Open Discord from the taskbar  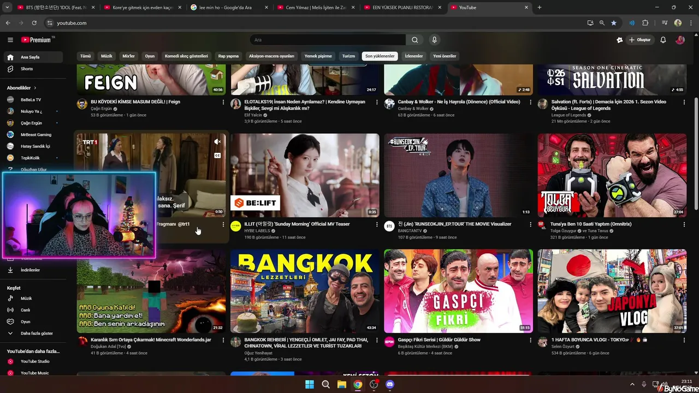[390, 384]
